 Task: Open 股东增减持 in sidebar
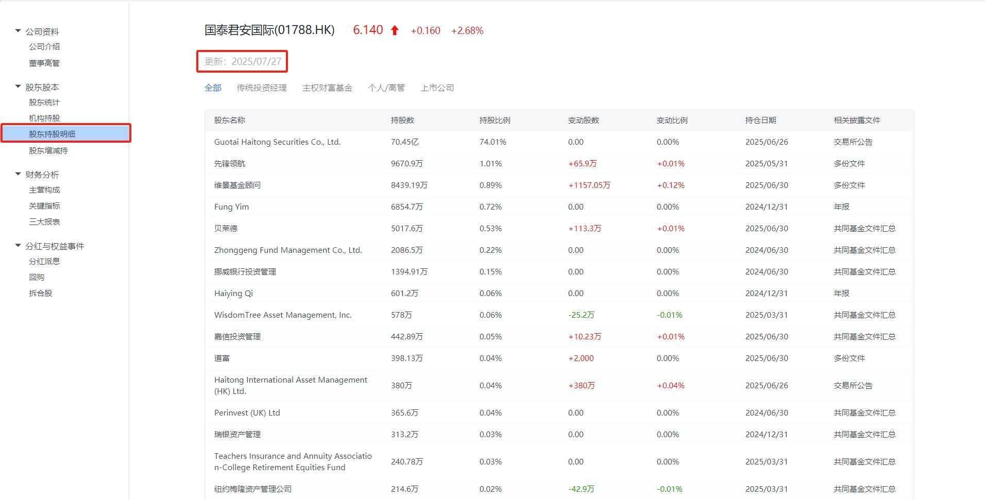pyautogui.click(x=48, y=150)
